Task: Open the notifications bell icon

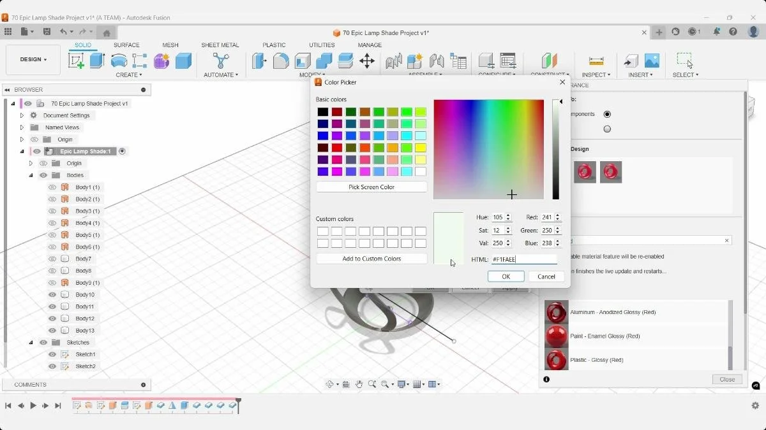Action: coord(717,32)
